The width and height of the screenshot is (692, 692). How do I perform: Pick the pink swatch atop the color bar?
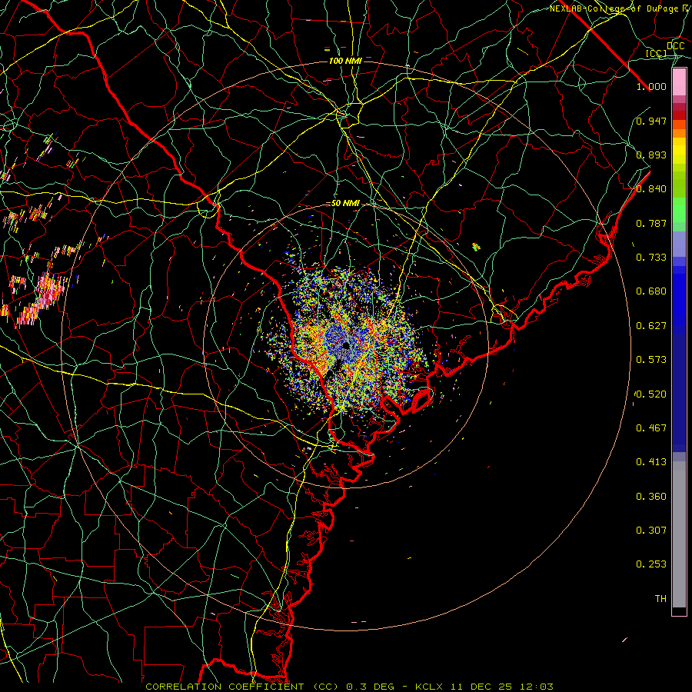coord(679,82)
